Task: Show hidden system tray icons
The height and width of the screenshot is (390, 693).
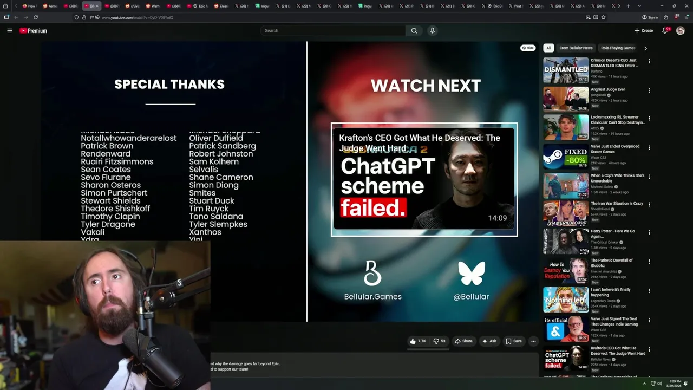Action: click(x=645, y=383)
